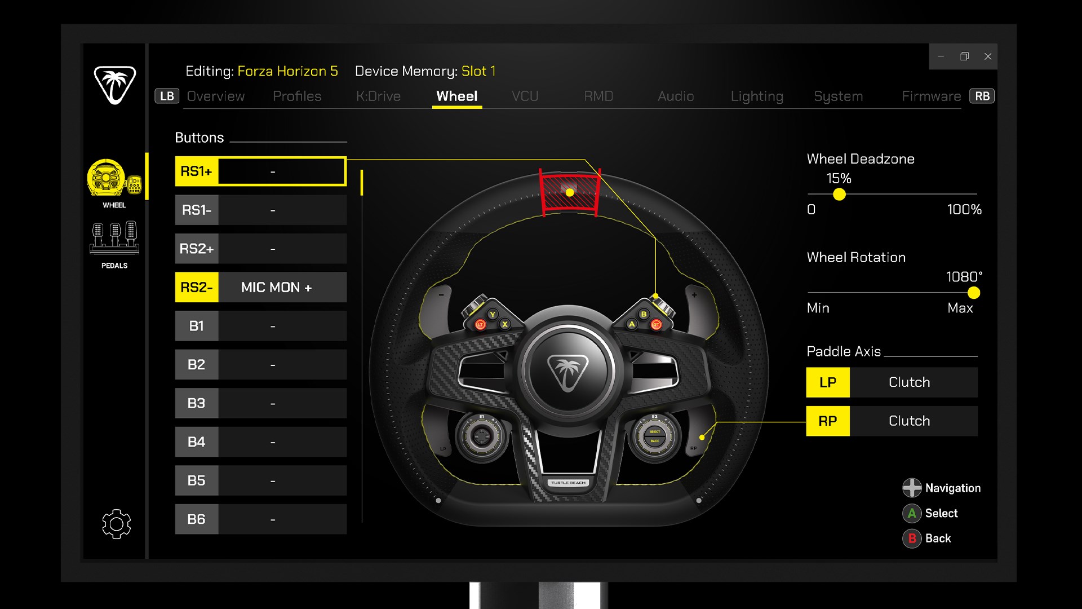The width and height of the screenshot is (1082, 609).
Task: Switch to the Profiles tab
Action: click(297, 96)
